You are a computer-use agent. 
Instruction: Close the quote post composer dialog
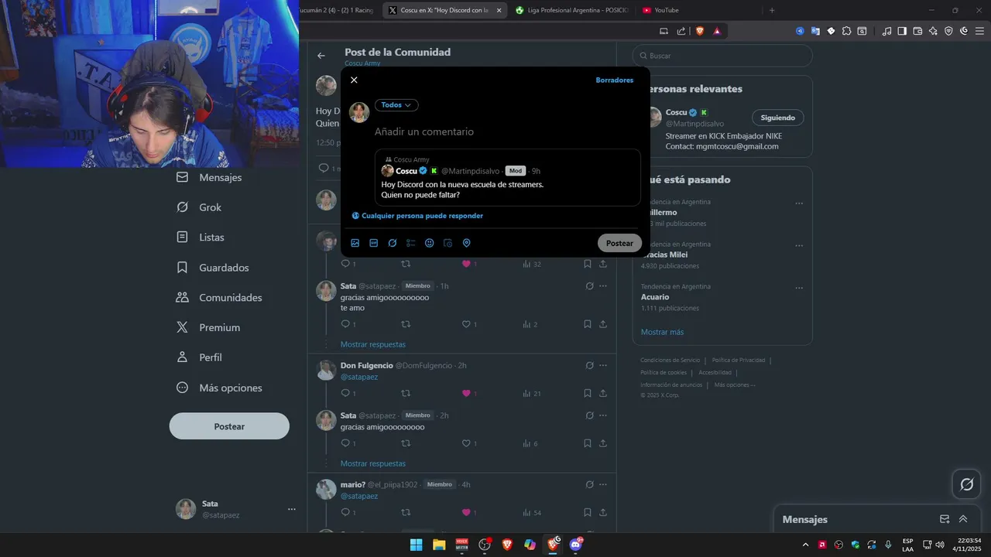tap(354, 80)
